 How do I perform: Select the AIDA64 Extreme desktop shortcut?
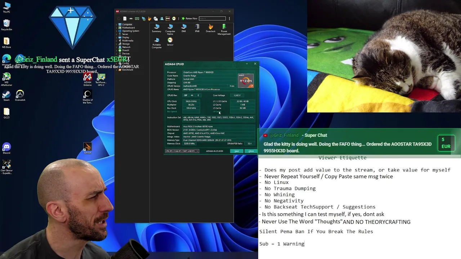click(88, 79)
